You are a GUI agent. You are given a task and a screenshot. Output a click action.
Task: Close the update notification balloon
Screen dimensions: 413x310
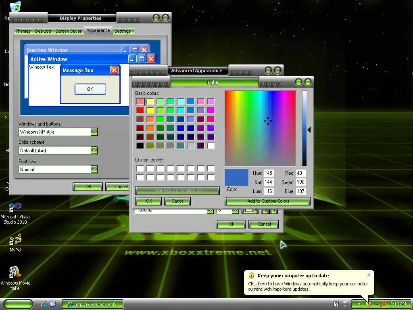click(x=369, y=275)
